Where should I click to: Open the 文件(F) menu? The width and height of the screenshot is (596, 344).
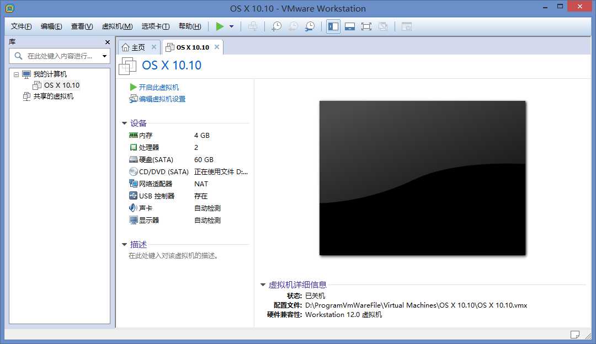point(22,26)
